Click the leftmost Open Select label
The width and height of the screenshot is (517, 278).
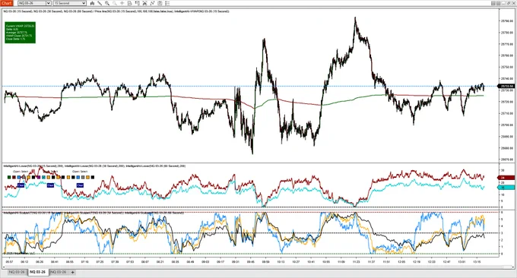click(x=21, y=172)
